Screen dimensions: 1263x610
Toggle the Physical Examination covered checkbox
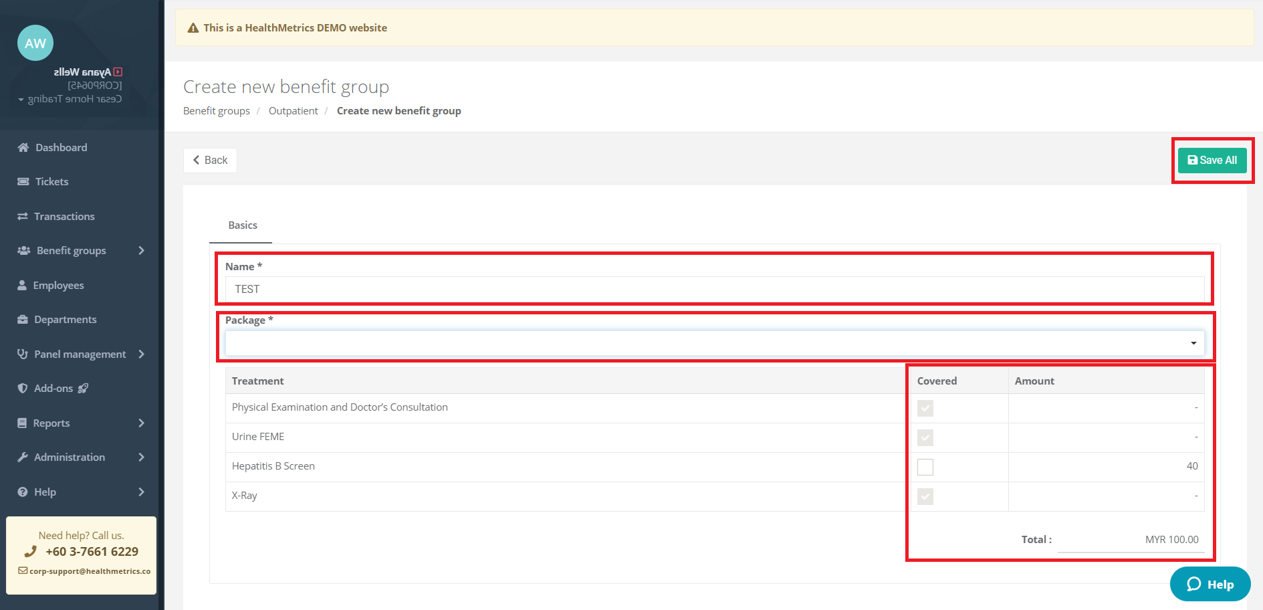[925, 408]
